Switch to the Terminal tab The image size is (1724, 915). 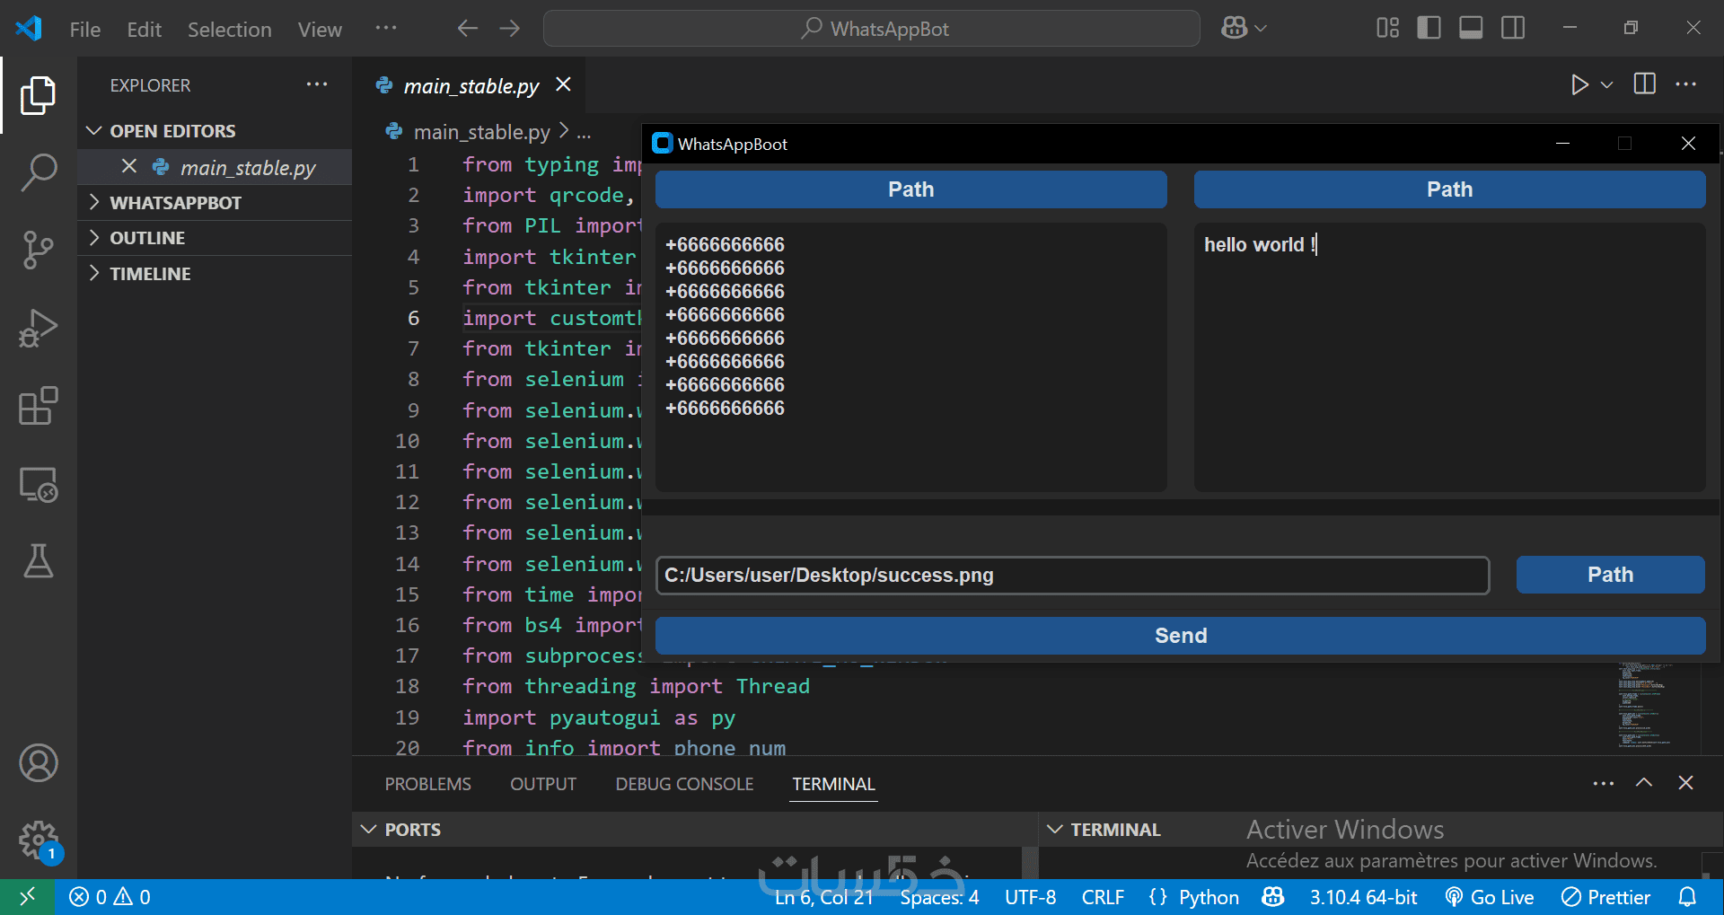click(x=833, y=784)
